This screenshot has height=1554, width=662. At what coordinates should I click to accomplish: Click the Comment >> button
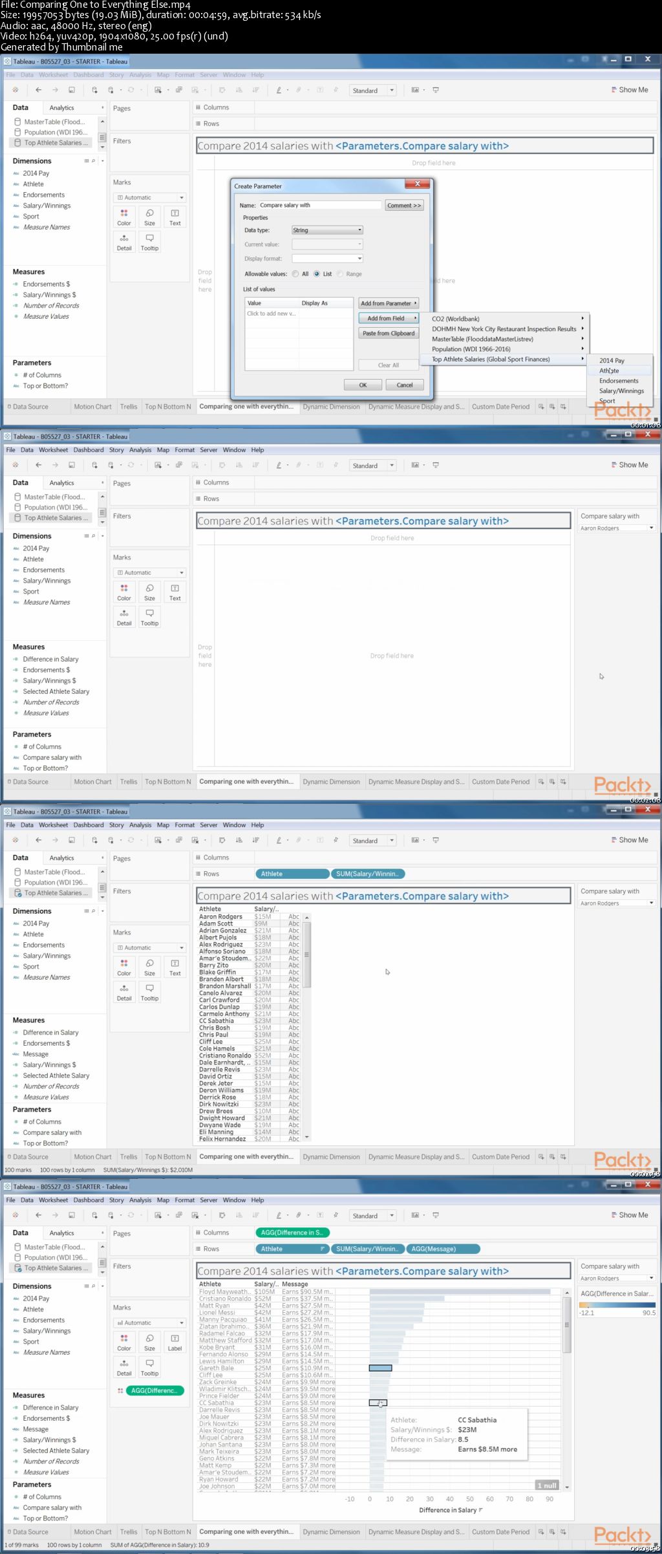(404, 205)
